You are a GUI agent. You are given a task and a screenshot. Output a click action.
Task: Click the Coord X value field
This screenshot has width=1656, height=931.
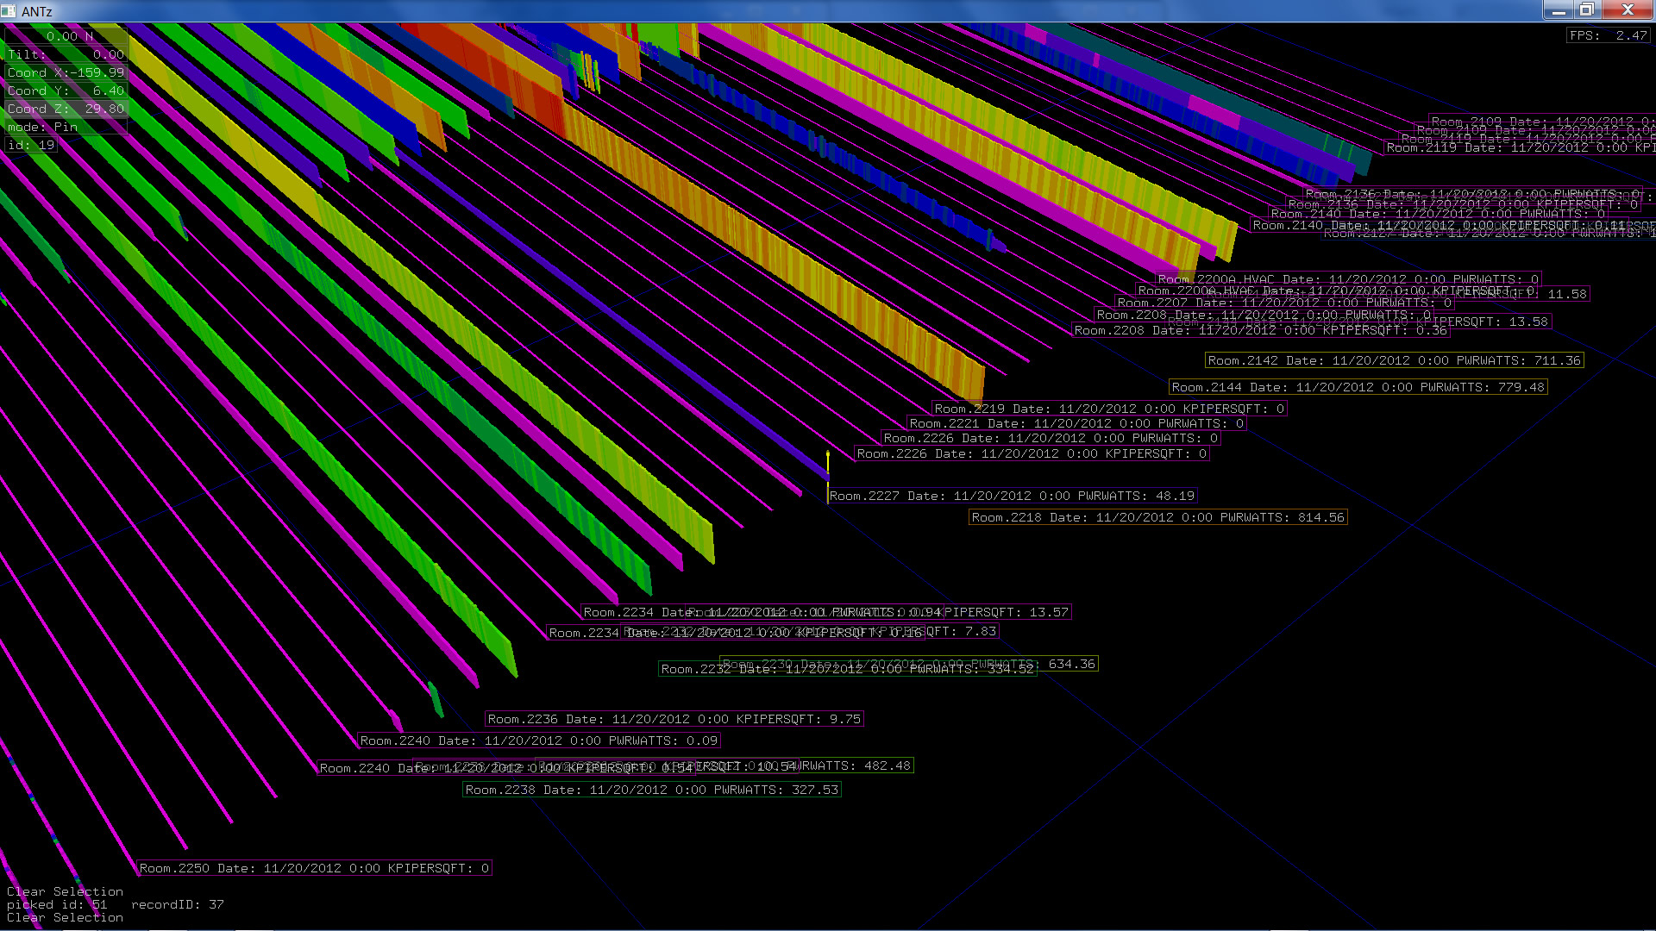coord(66,72)
